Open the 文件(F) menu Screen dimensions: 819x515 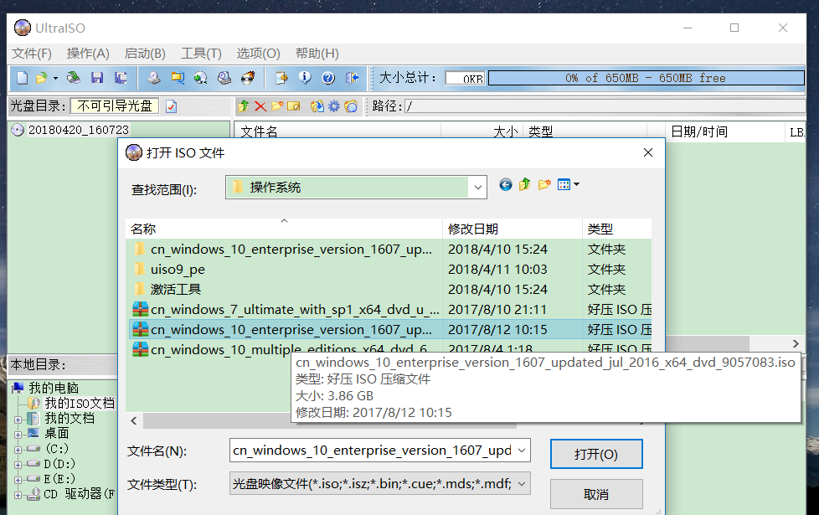pos(31,54)
